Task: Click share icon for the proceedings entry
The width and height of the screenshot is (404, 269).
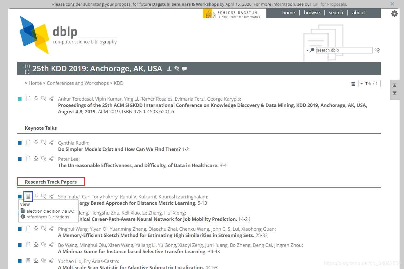Action: tap(51, 98)
